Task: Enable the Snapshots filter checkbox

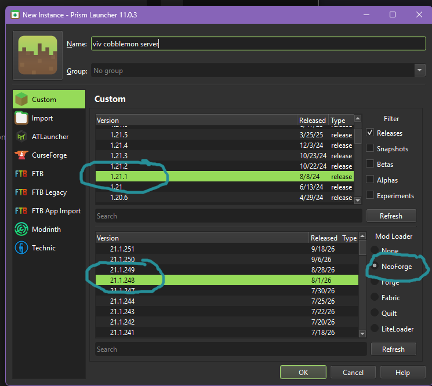Action: tap(370, 148)
